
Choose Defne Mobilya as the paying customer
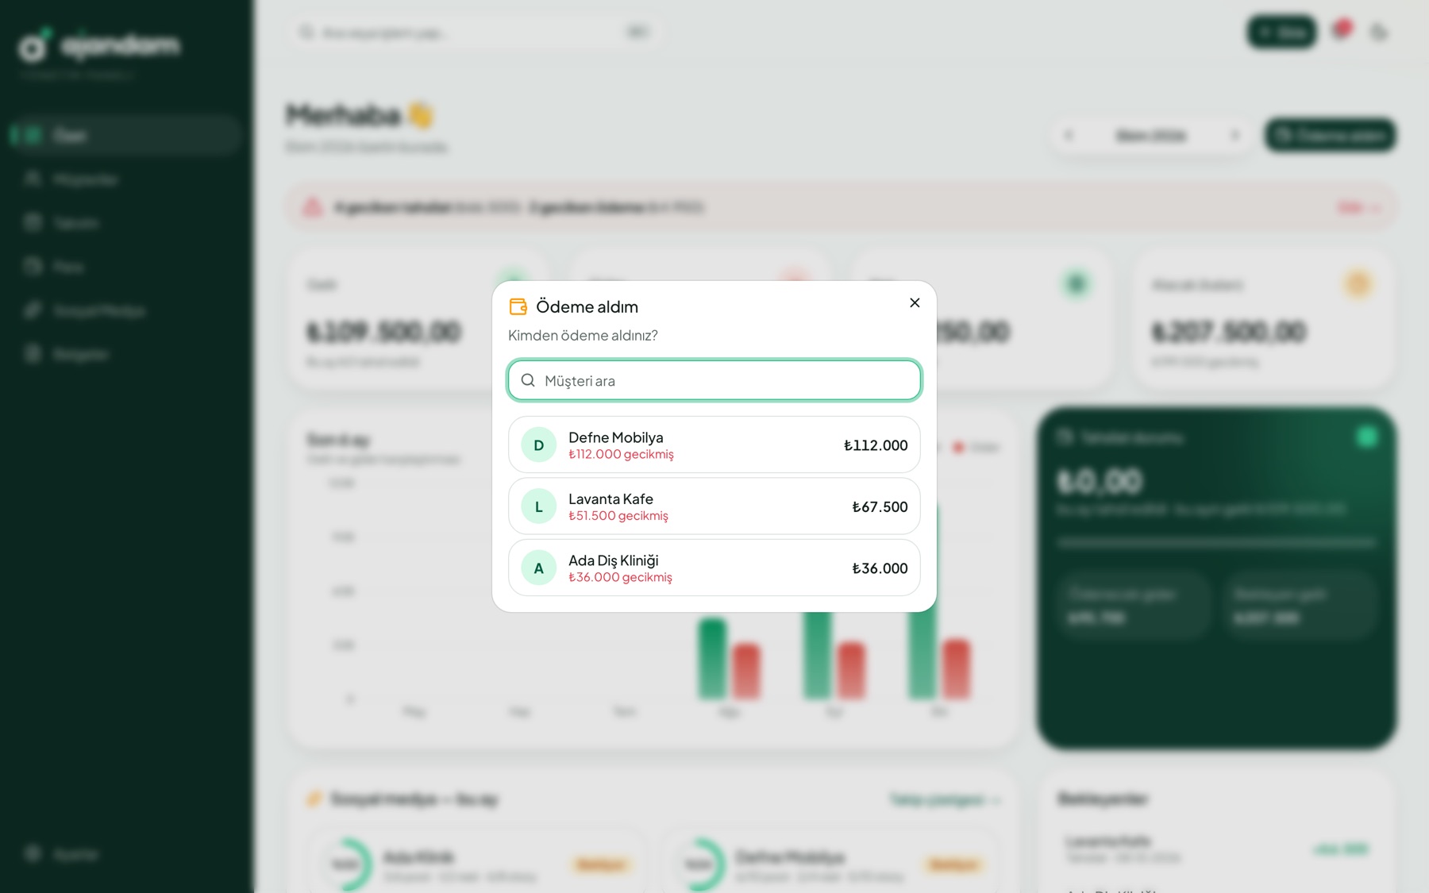pos(714,445)
